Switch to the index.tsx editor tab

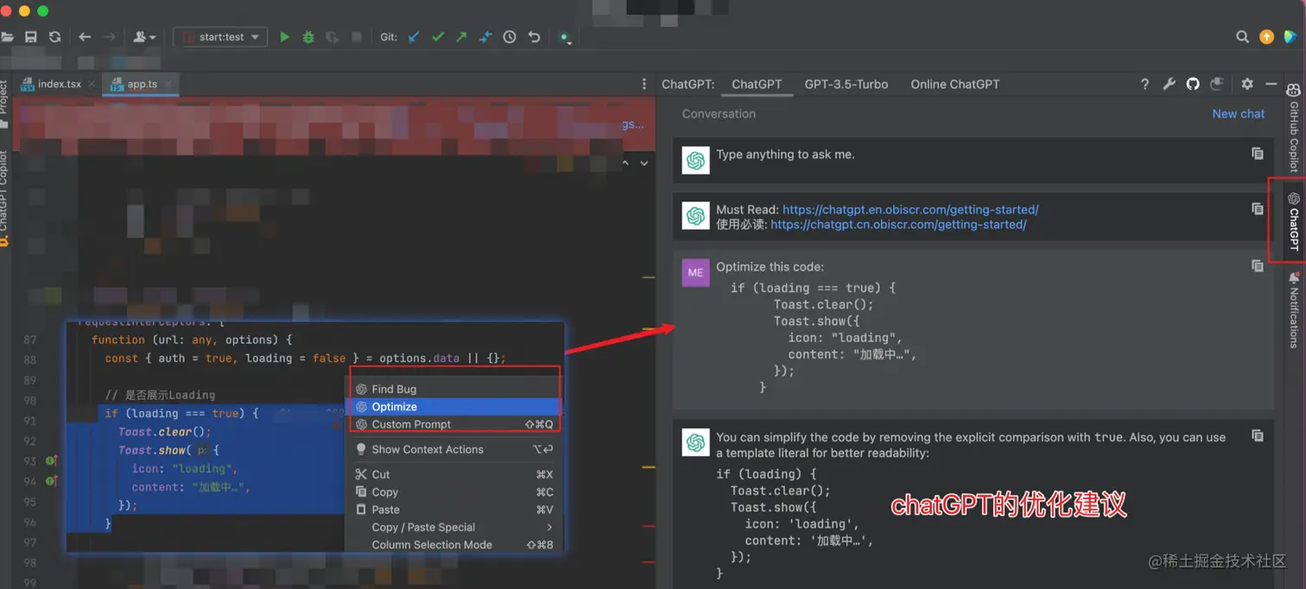59,84
